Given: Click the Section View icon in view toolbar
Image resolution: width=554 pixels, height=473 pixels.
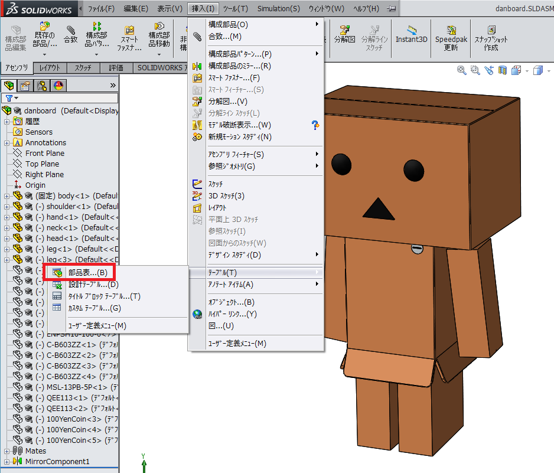Looking at the screenshot, I should (x=503, y=70).
